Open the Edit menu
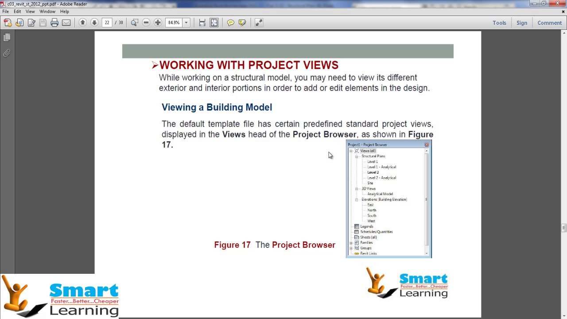 [x=17, y=12]
